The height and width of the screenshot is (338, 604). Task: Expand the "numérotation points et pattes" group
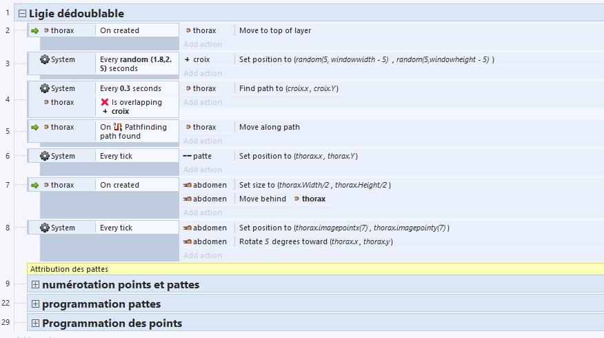(35, 284)
